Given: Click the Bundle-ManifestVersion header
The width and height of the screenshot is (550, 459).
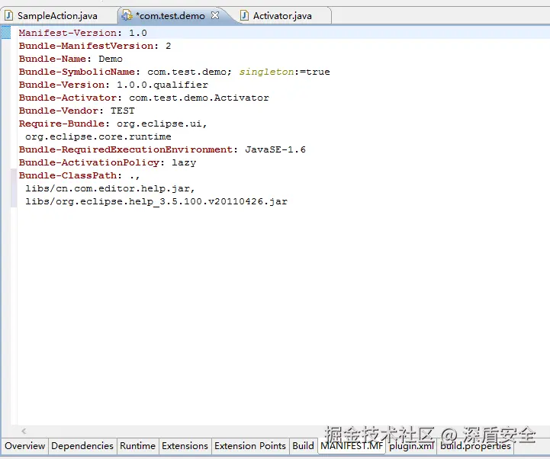Looking at the screenshot, I should coord(86,46).
